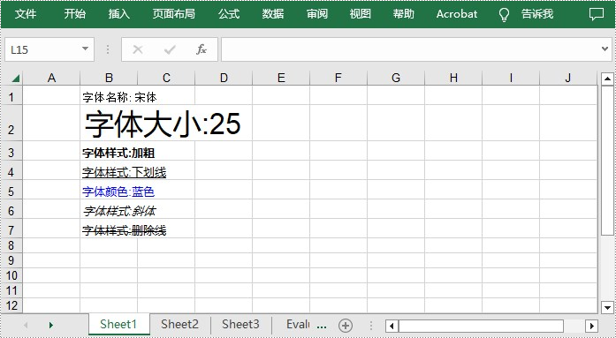Click the Select All corner triangle

[x=15, y=79]
